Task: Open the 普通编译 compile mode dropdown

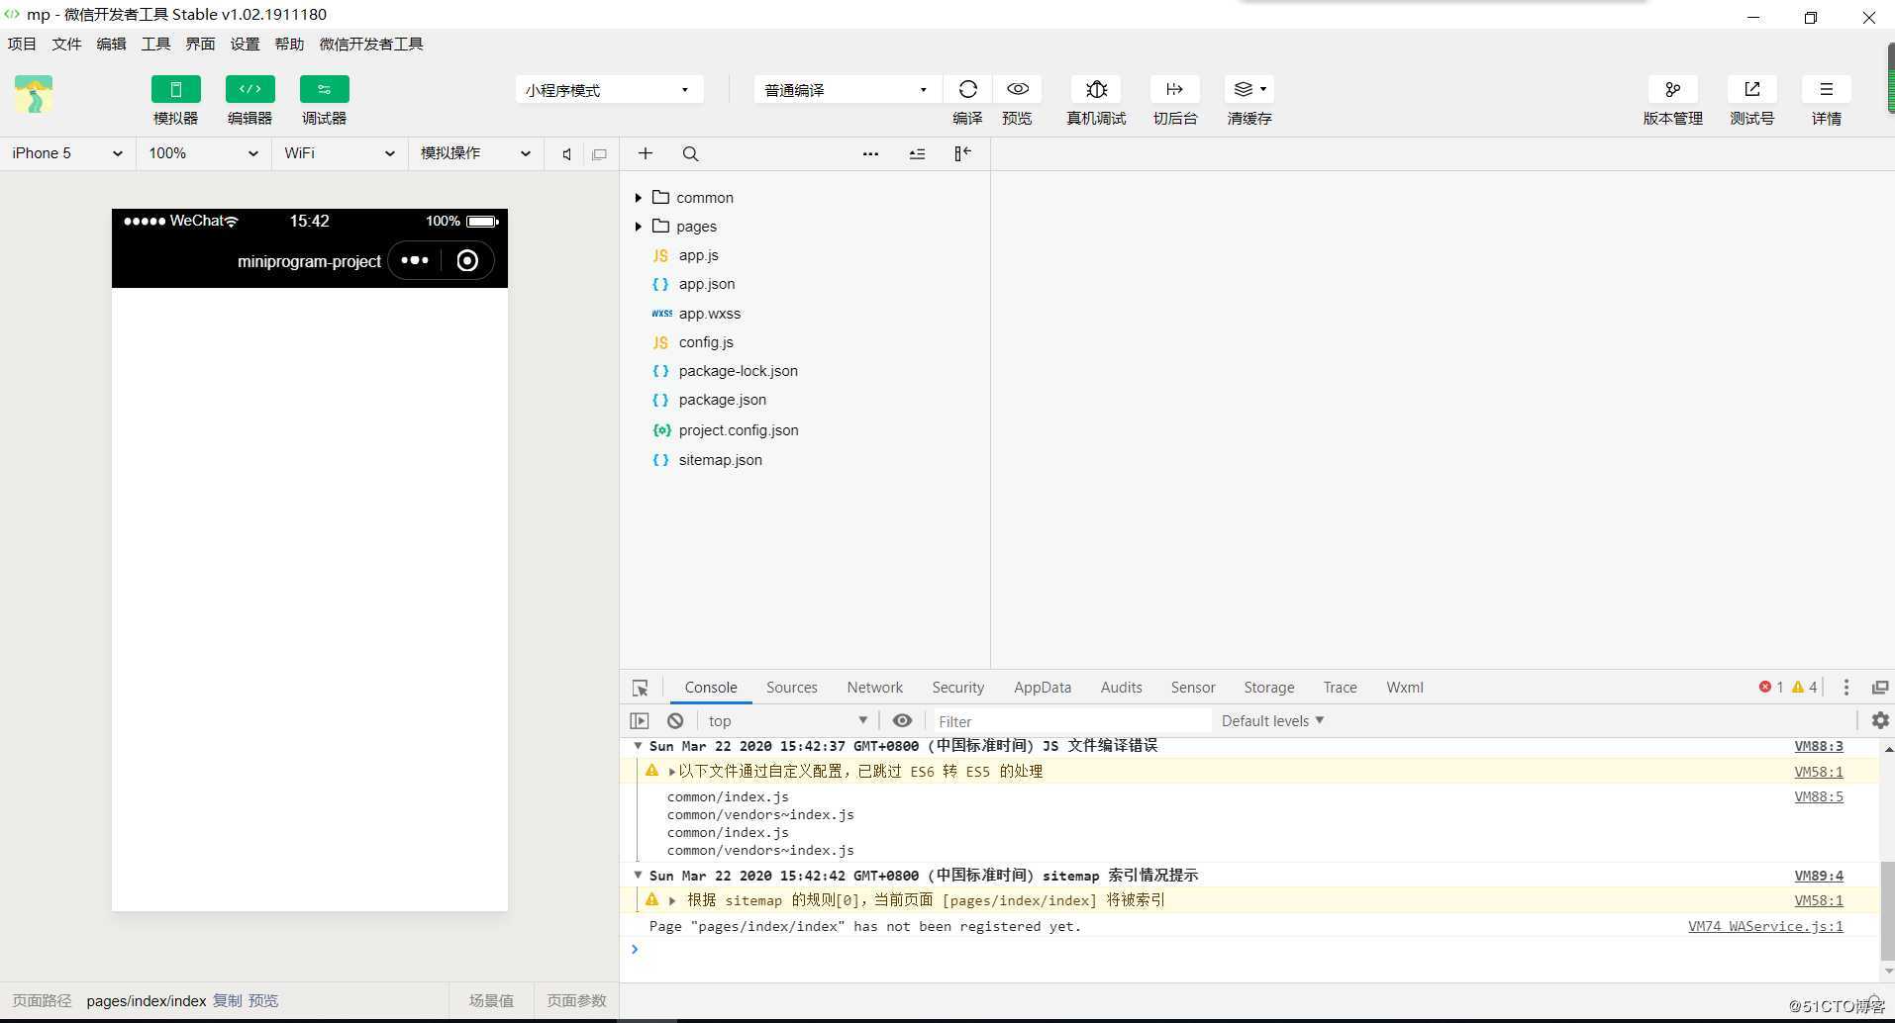Action: click(848, 89)
